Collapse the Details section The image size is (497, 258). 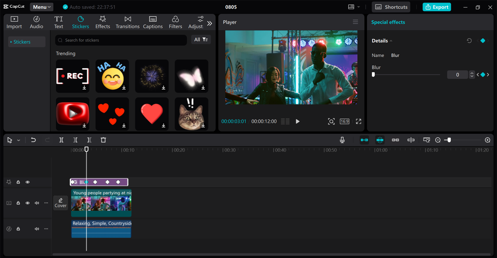click(x=391, y=41)
